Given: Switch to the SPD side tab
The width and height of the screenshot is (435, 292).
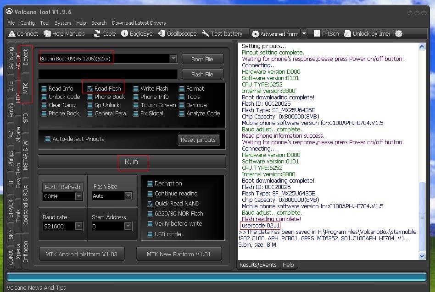Looking at the screenshot, I should [x=25, y=118].
